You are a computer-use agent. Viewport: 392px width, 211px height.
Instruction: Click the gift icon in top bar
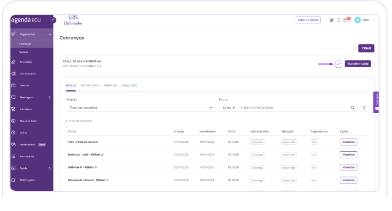pos(331,20)
